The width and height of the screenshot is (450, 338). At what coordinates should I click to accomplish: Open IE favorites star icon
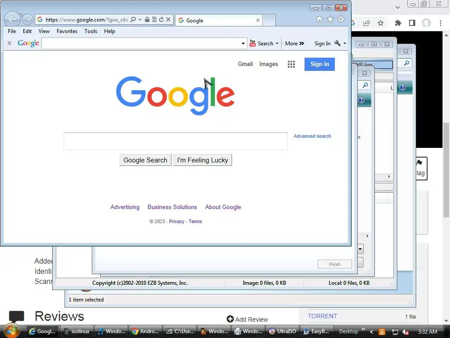[x=330, y=19]
